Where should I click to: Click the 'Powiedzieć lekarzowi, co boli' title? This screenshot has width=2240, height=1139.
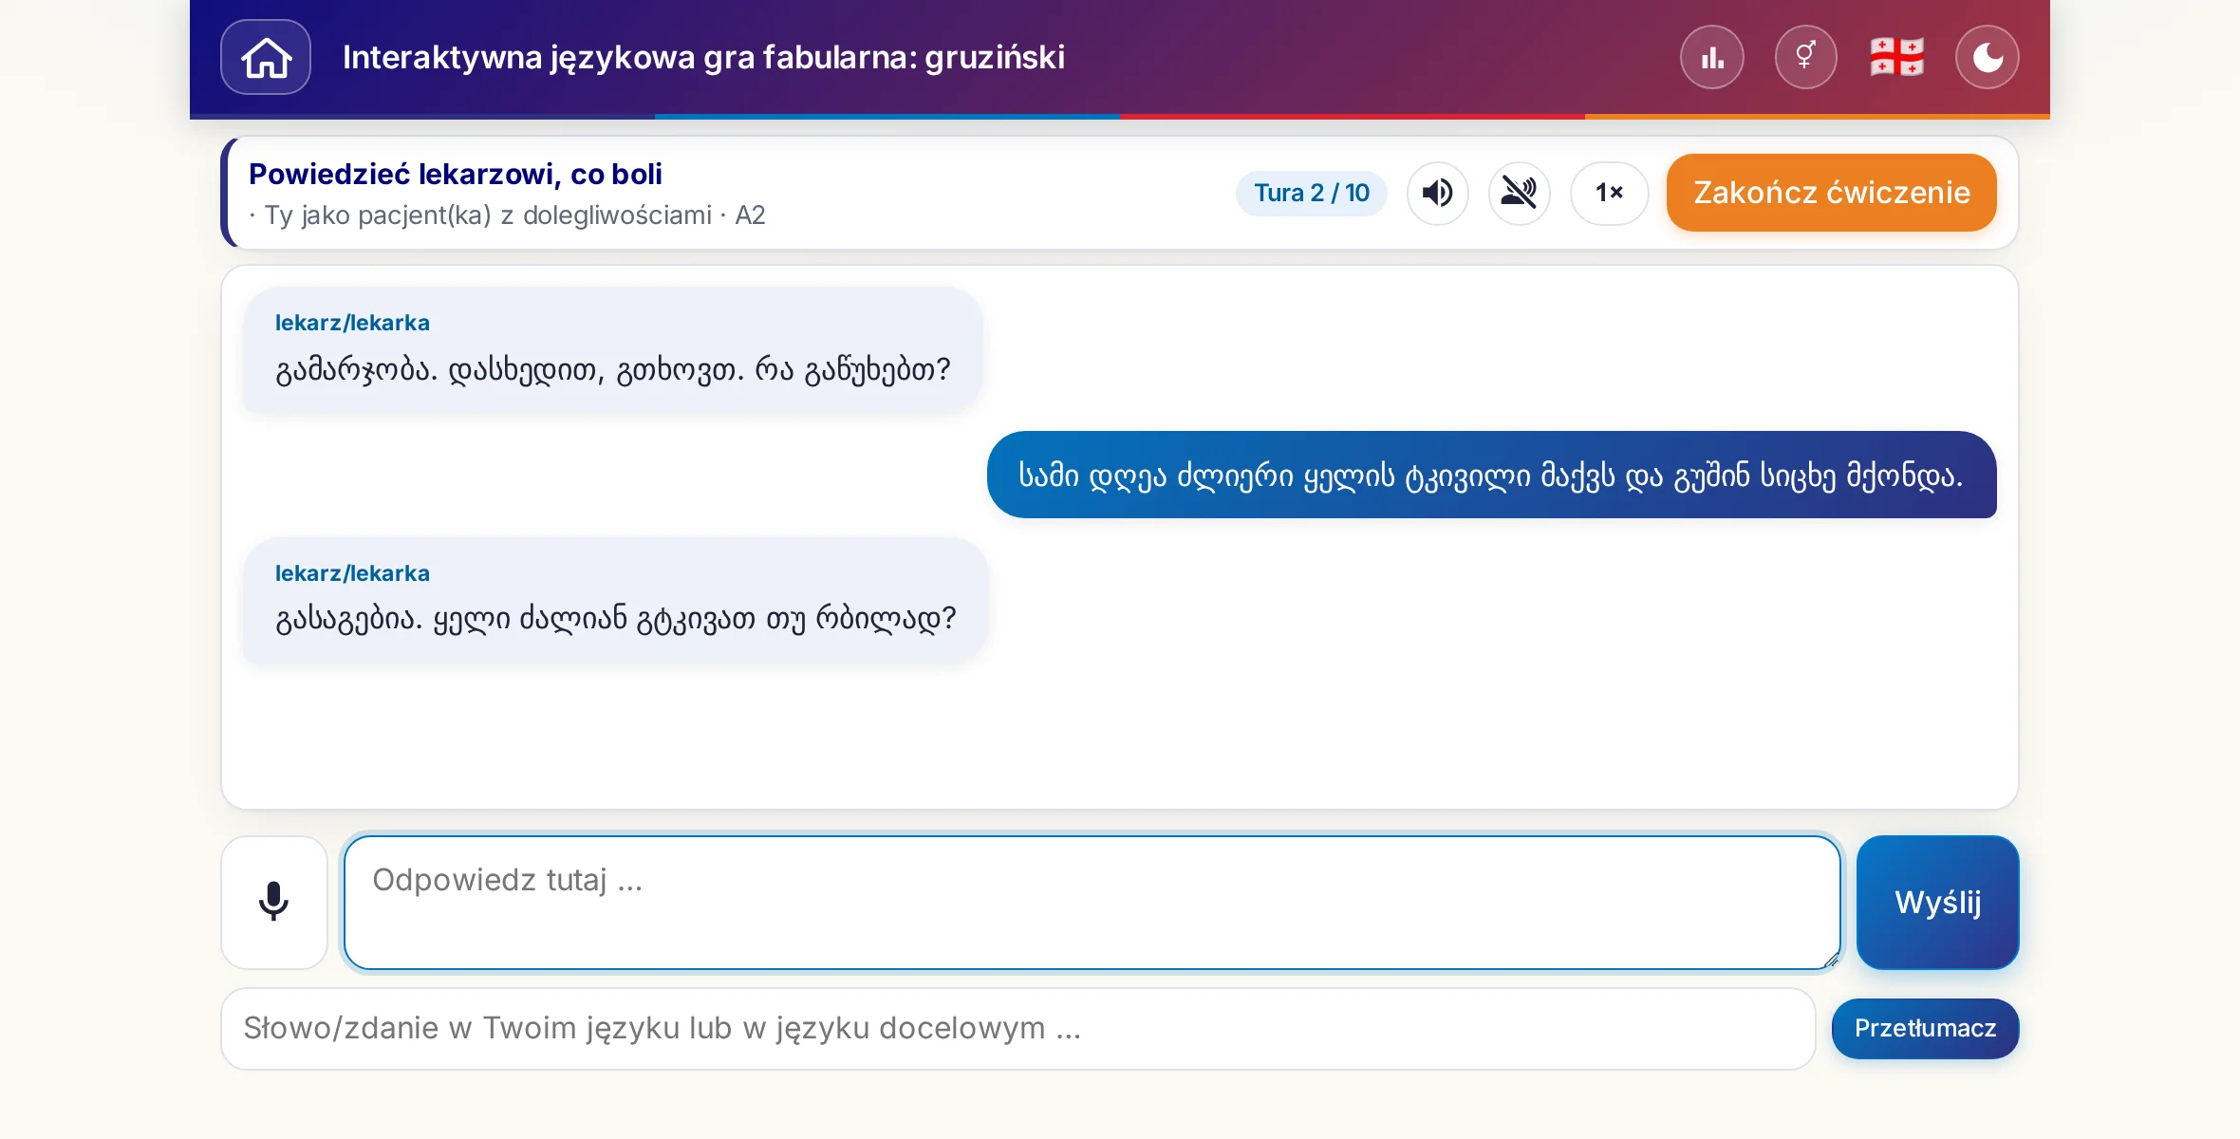[x=456, y=174]
